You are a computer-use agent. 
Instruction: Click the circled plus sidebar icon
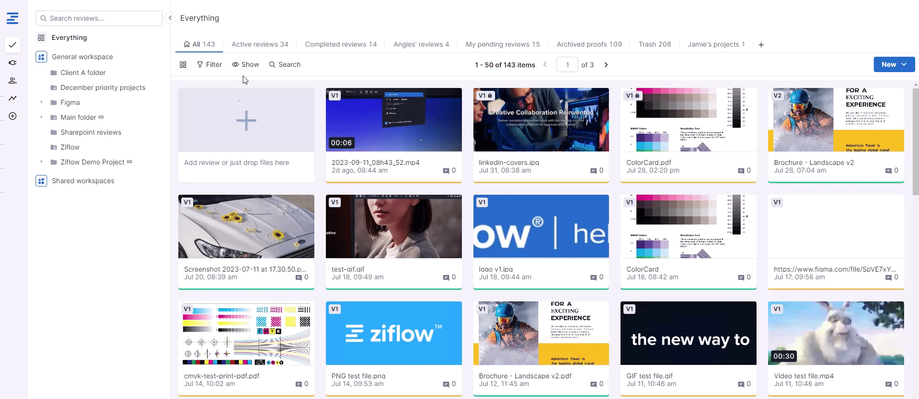tap(12, 116)
